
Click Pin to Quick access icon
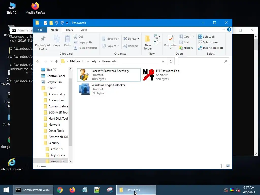[43, 39]
